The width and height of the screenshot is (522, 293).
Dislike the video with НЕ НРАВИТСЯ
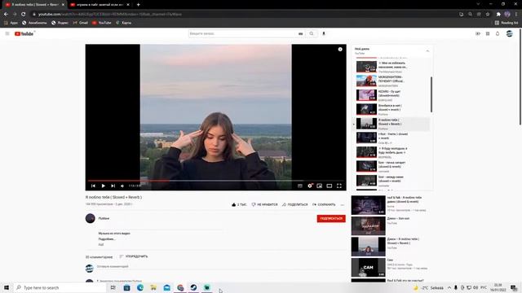264,204
